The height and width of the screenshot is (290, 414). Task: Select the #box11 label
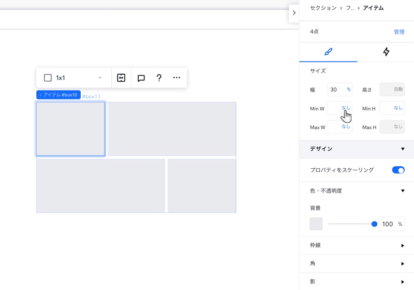coord(92,96)
